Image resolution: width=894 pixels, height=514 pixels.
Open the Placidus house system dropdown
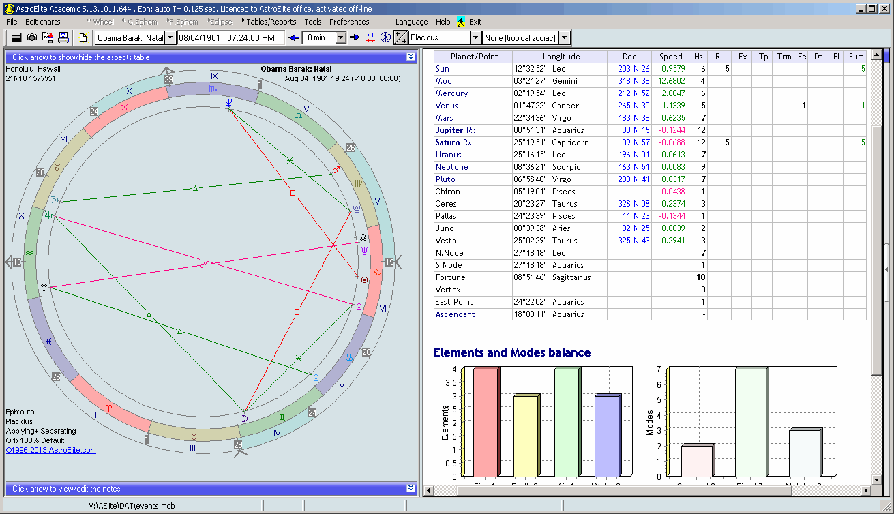coord(475,37)
